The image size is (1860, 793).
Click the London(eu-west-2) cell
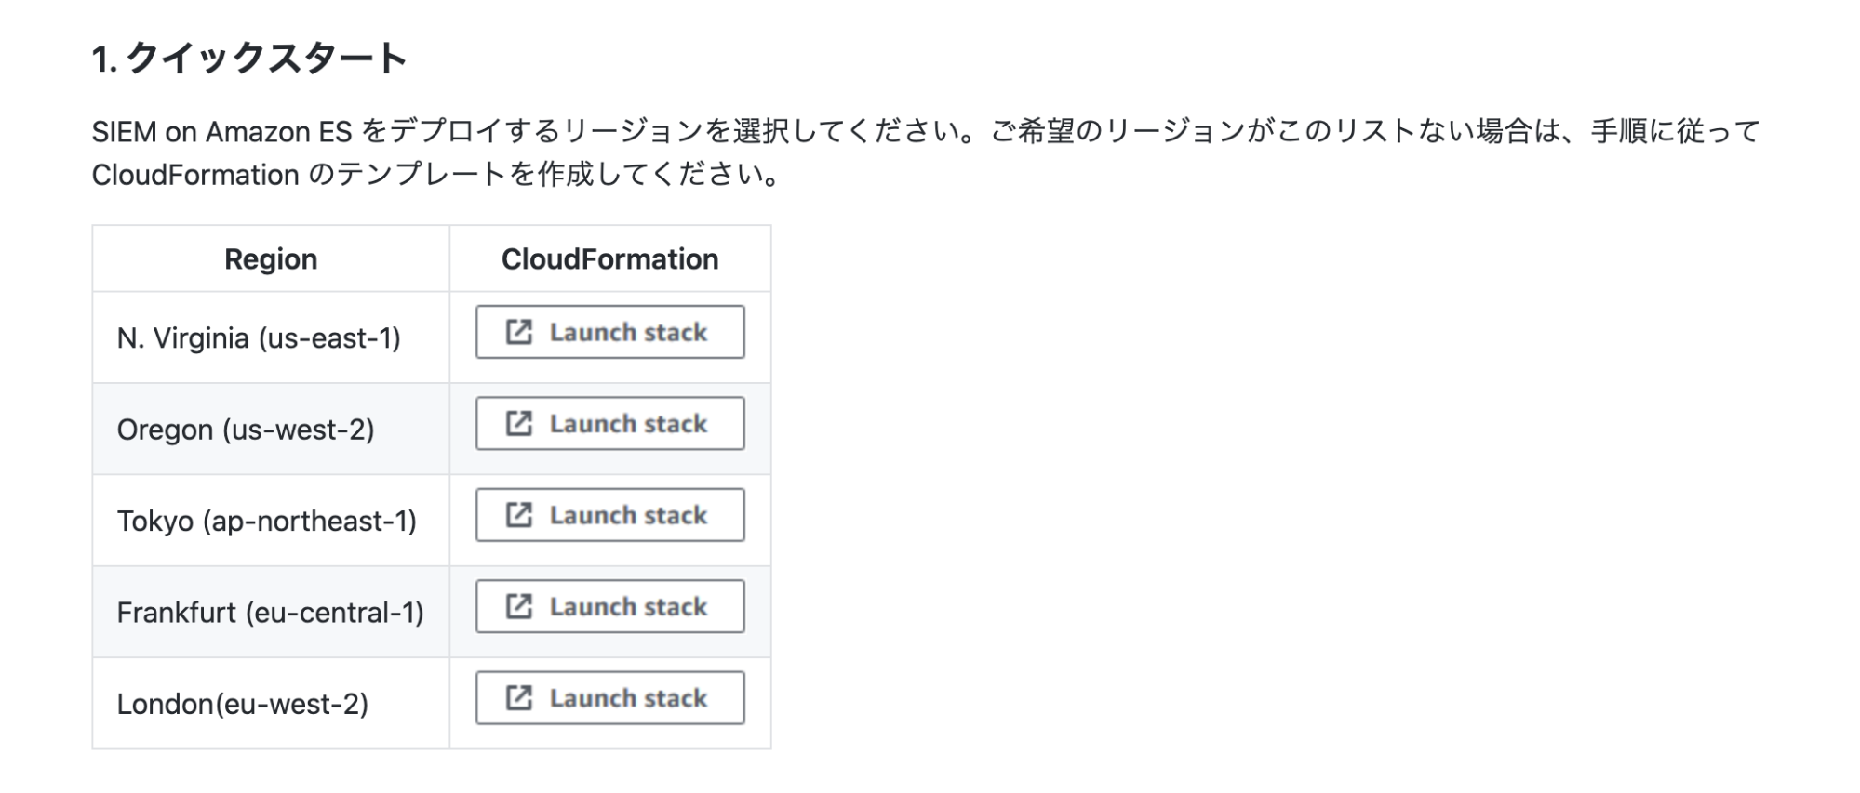271,704
